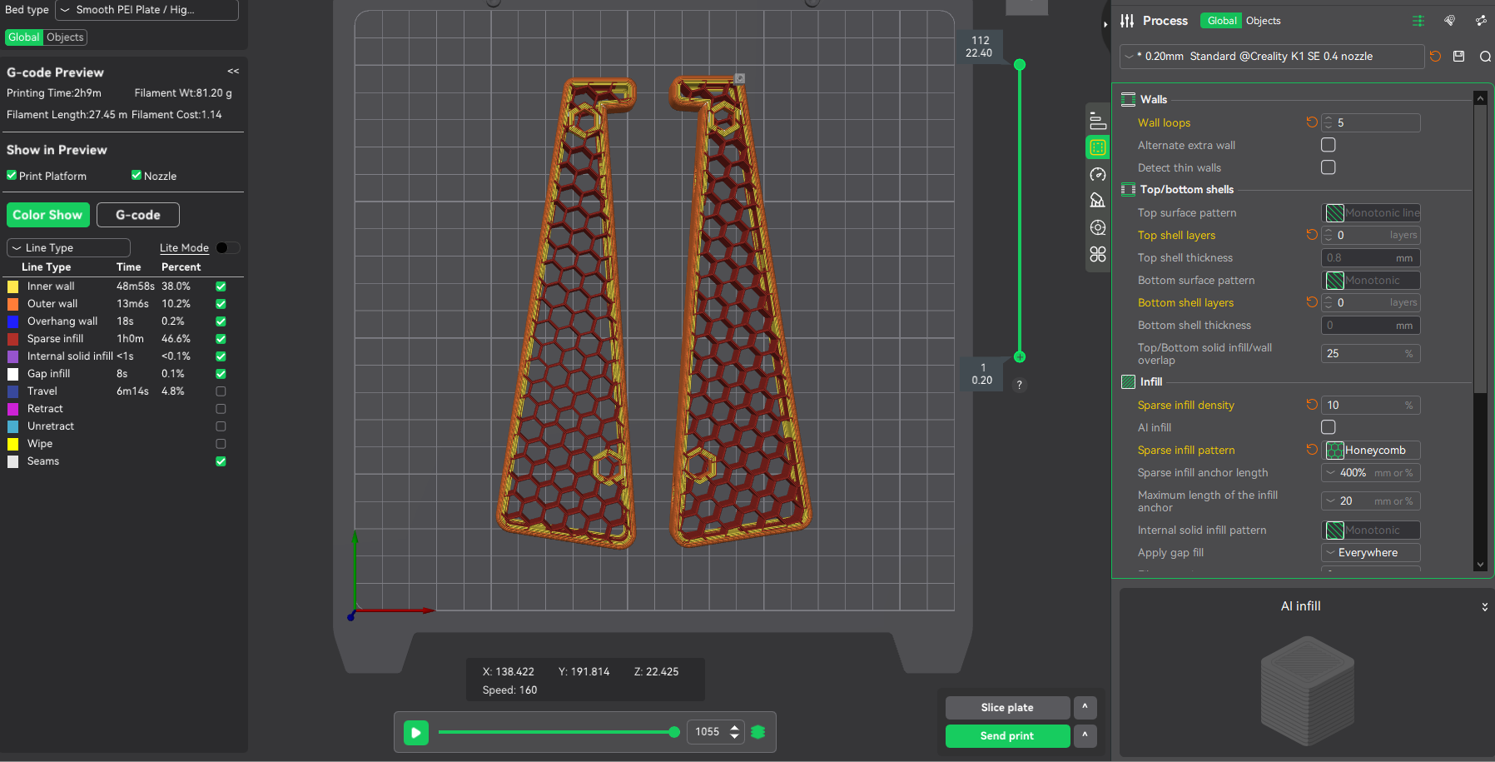Open the Line Type view dropdown
This screenshot has width=1495, height=762.
pyautogui.click(x=69, y=247)
